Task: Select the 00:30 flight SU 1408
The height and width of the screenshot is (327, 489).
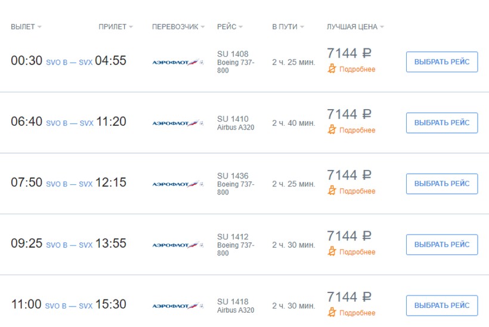Action: tap(441, 61)
